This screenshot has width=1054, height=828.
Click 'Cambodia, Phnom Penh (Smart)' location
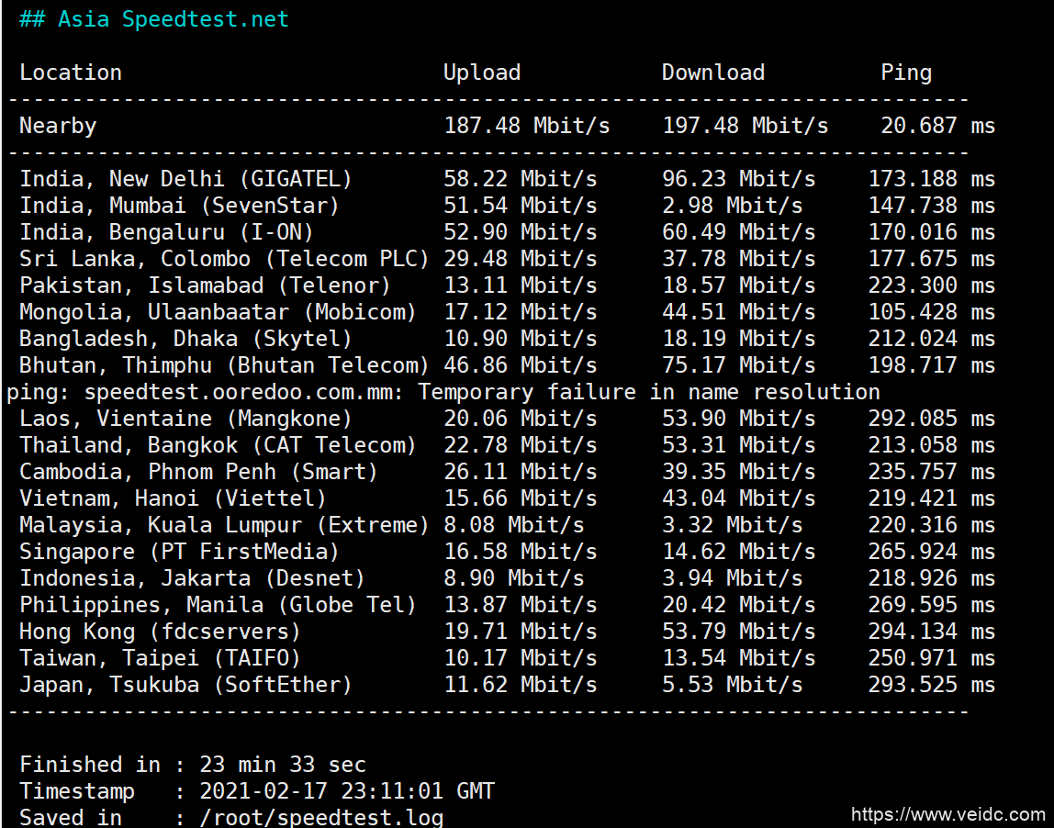198,472
